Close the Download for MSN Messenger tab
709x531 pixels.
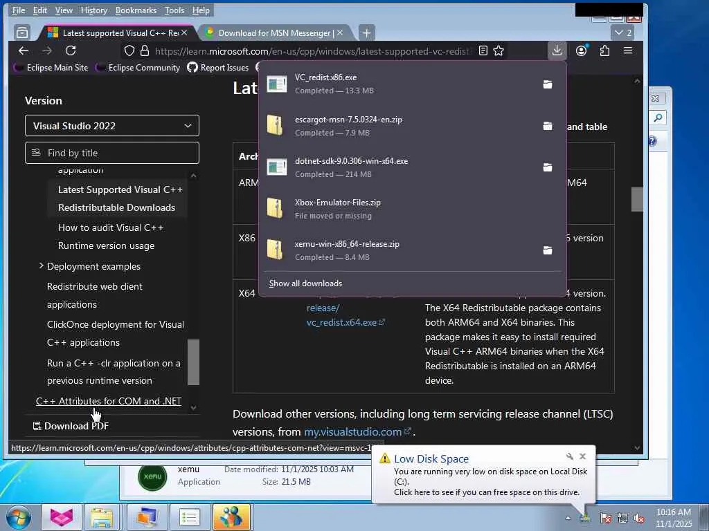point(340,33)
